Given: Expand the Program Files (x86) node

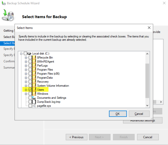Looking at the screenshot, I should pos(26,74).
